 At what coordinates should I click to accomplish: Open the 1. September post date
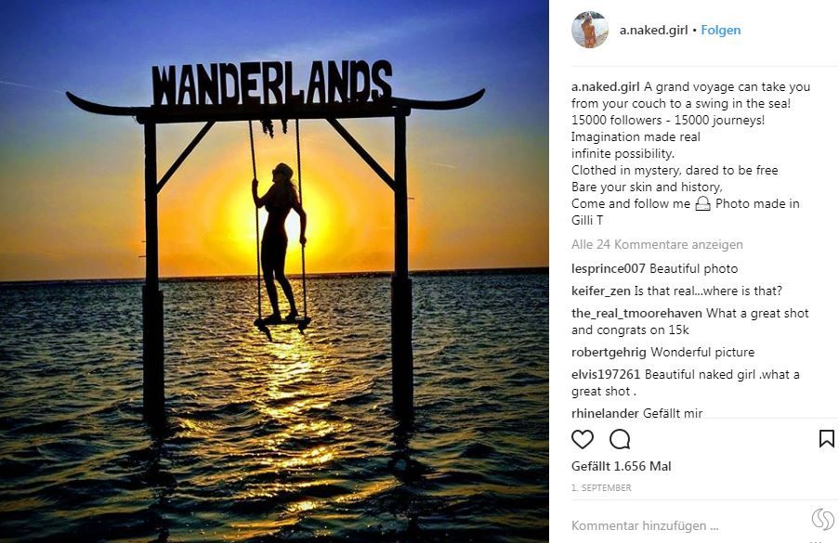[601, 487]
